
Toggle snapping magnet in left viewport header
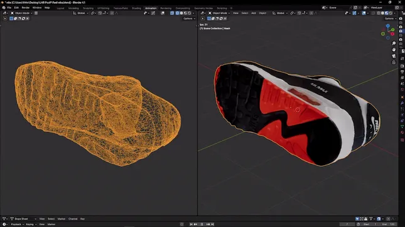coord(100,13)
